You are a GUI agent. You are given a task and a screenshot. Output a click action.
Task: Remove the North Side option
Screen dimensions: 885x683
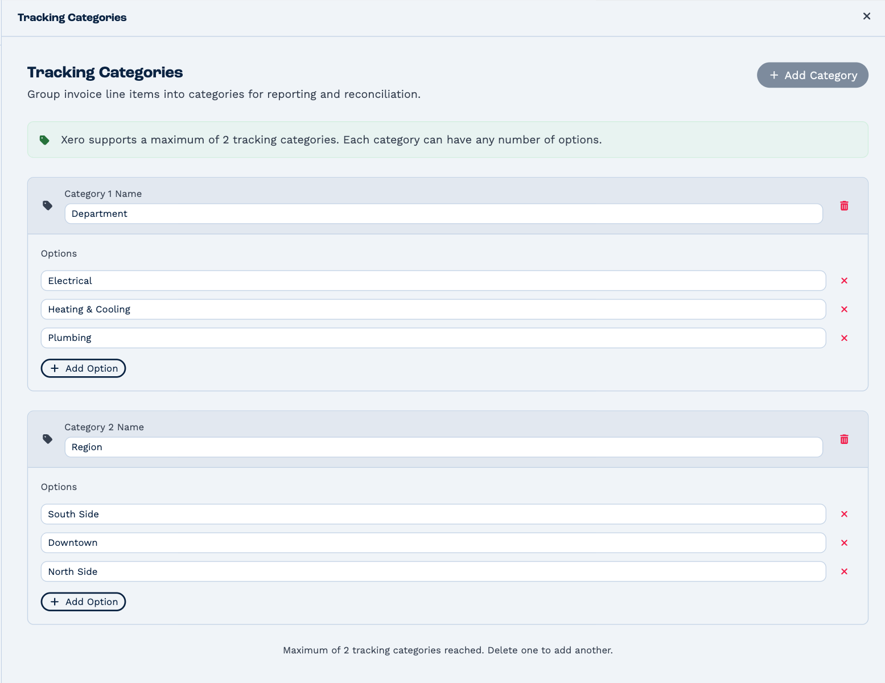844,571
